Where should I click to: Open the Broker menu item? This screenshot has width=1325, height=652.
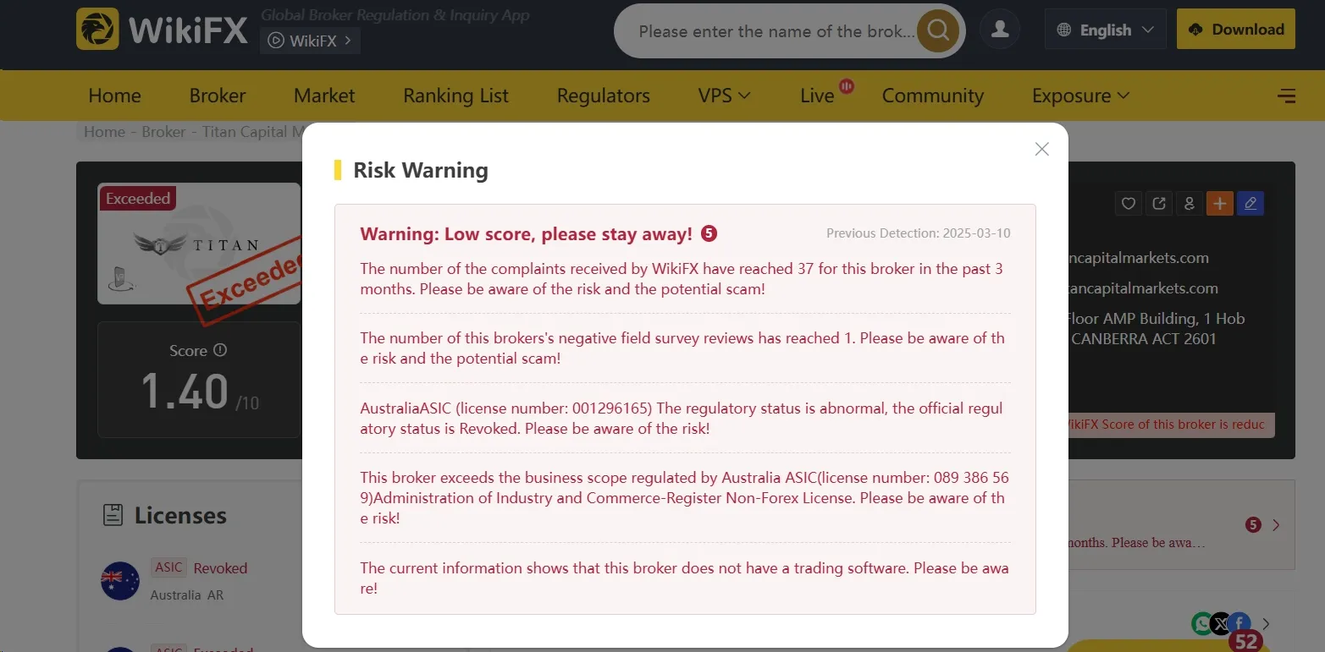(218, 96)
